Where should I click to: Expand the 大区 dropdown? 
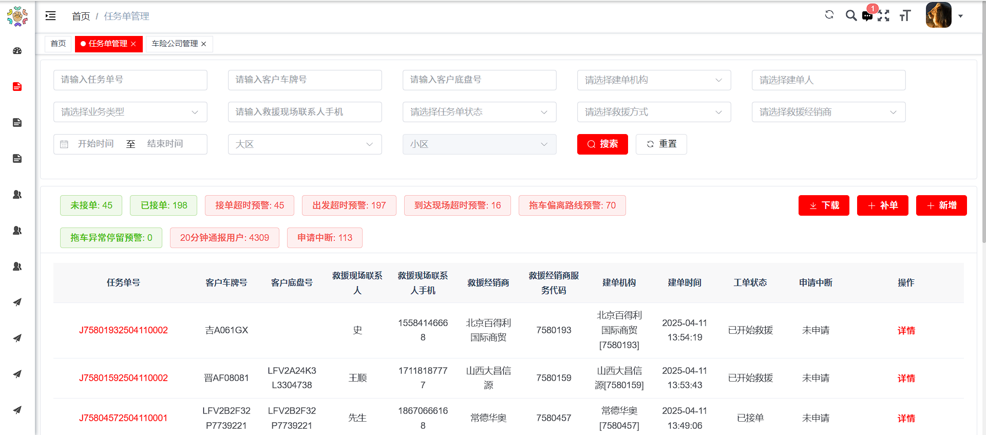tap(305, 144)
